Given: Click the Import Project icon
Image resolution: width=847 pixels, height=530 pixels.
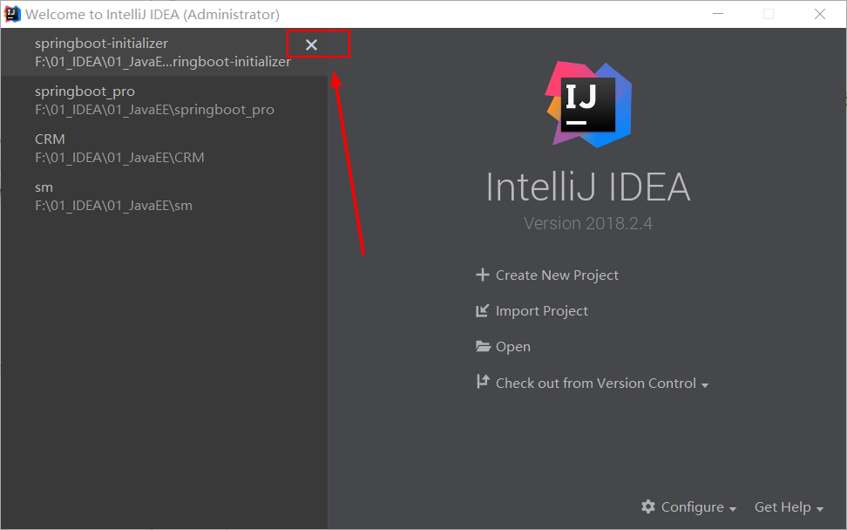Looking at the screenshot, I should pos(483,310).
